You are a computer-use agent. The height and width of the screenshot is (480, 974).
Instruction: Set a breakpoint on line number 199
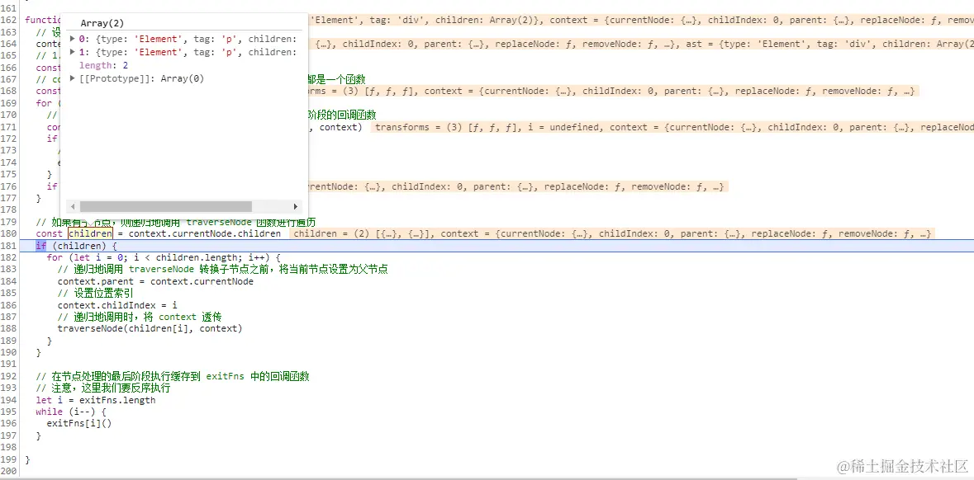pos(9,459)
